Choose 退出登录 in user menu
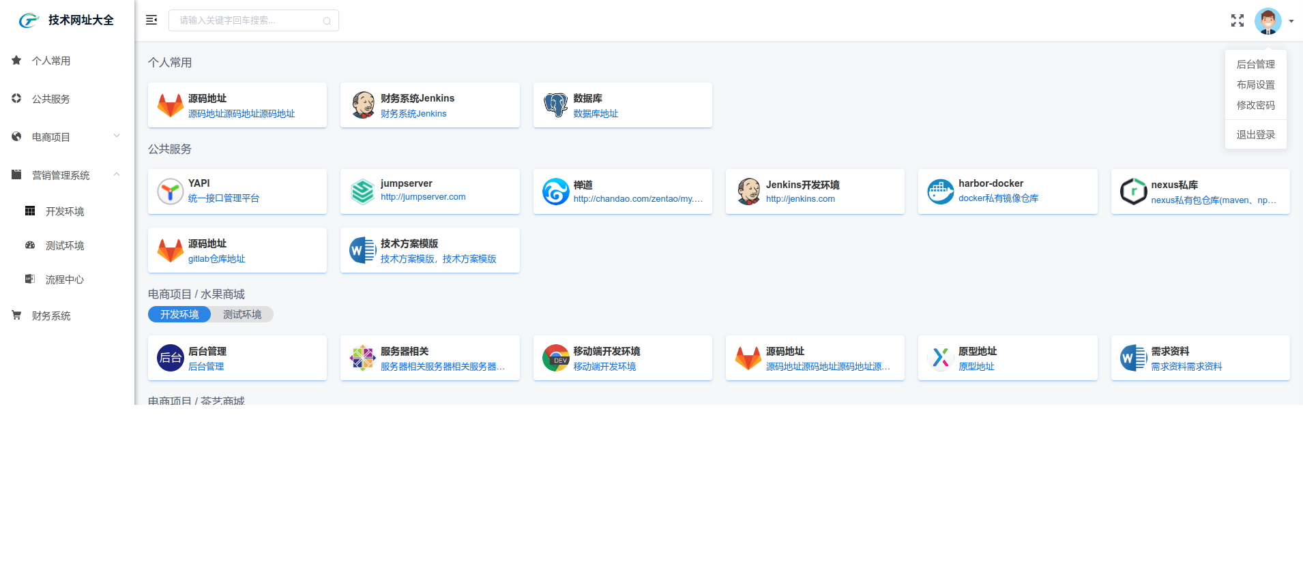 click(x=1255, y=135)
